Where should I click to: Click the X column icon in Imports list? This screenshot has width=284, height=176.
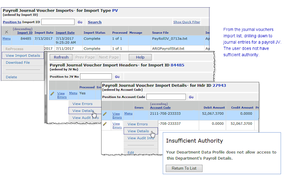(x=7, y=32)
